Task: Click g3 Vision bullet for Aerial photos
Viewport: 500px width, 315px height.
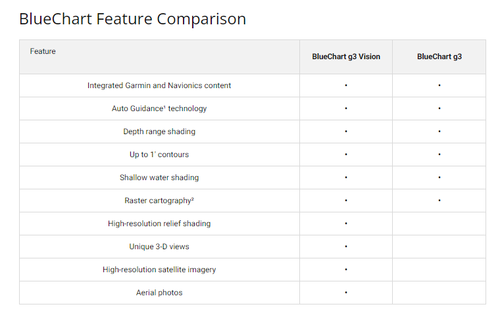Action: point(346,293)
